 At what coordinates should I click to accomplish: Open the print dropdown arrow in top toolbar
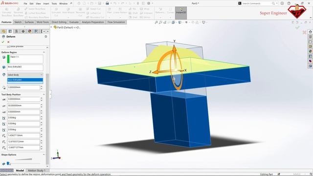(111, 3)
